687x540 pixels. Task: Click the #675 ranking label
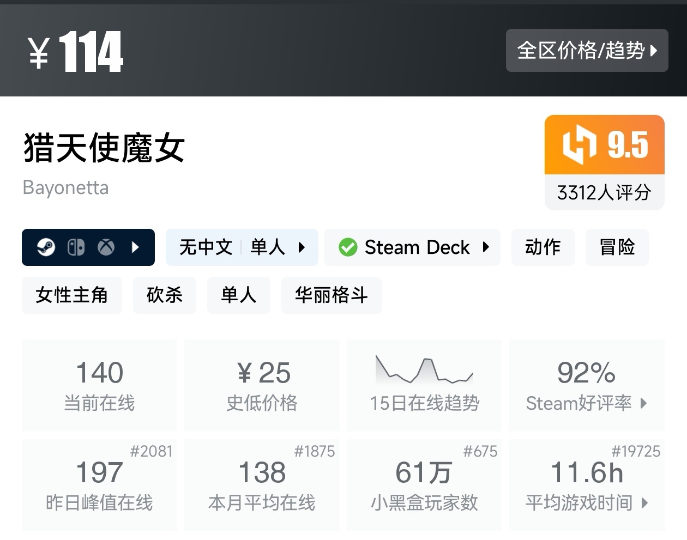click(x=480, y=451)
